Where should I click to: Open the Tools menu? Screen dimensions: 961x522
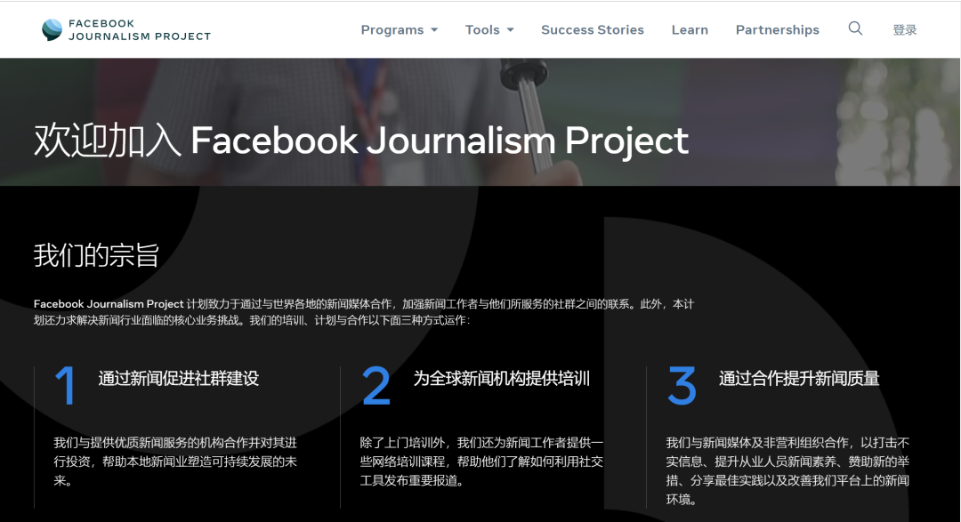(489, 30)
